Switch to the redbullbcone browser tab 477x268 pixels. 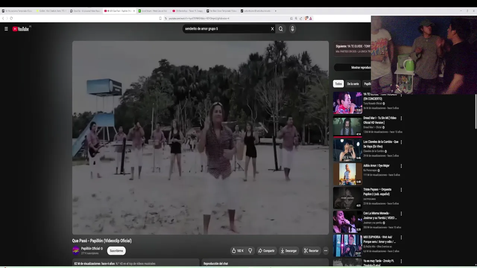[x=256, y=11]
